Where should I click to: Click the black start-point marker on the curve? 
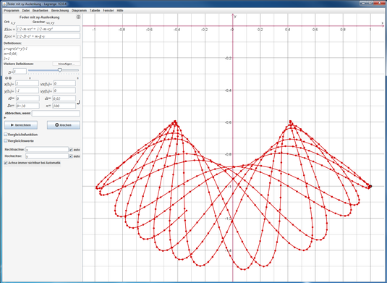[370, 187]
